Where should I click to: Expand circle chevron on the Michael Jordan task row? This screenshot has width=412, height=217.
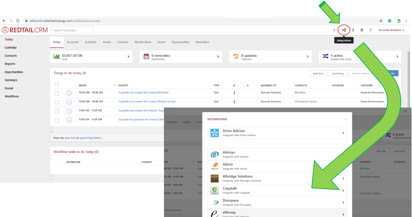tap(69, 102)
